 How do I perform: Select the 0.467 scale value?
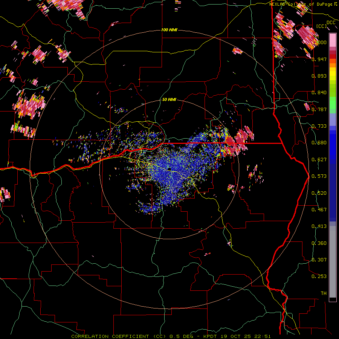click(319, 210)
